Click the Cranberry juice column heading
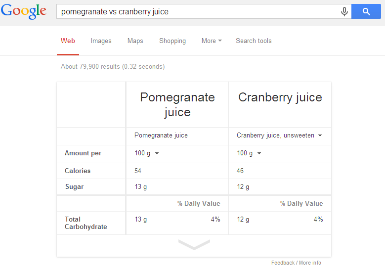Screen dimensions: 385x273 280,97
